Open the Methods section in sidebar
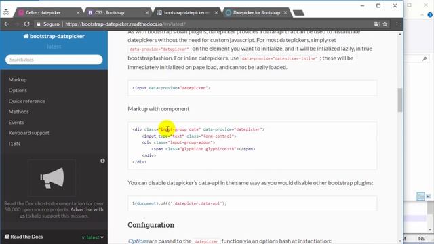The width and height of the screenshot is (434, 244). click(19, 112)
